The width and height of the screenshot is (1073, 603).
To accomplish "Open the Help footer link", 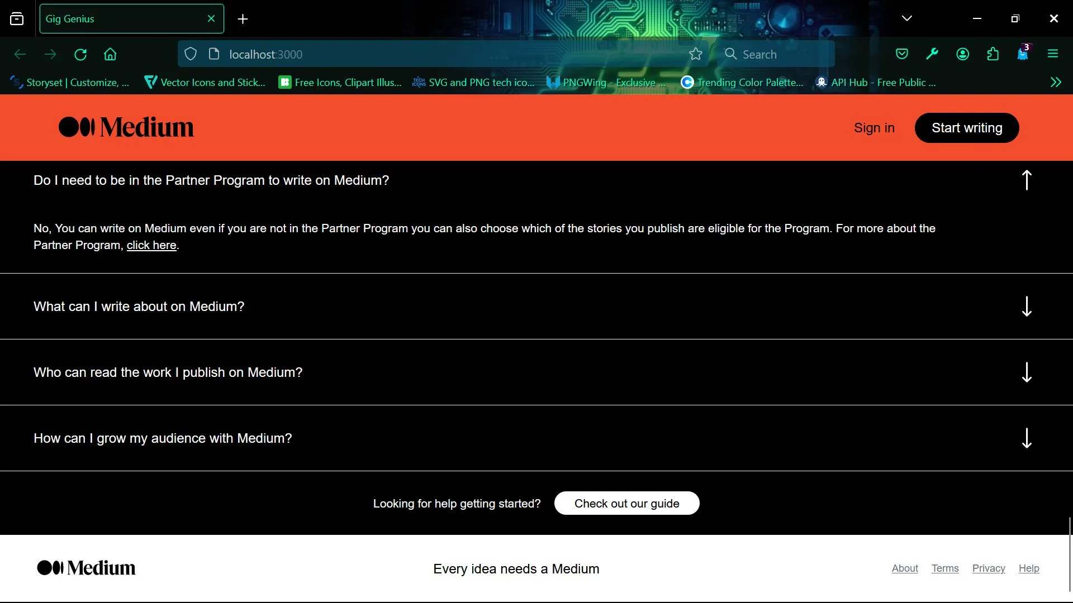I will pyautogui.click(x=1029, y=568).
